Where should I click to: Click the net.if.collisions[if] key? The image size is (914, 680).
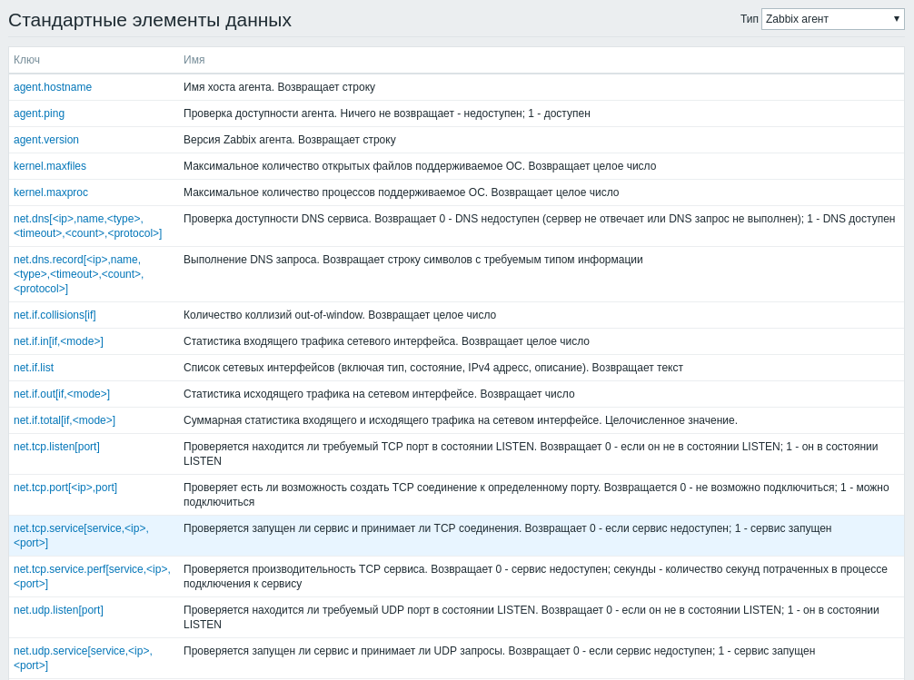click(x=55, y=315)
